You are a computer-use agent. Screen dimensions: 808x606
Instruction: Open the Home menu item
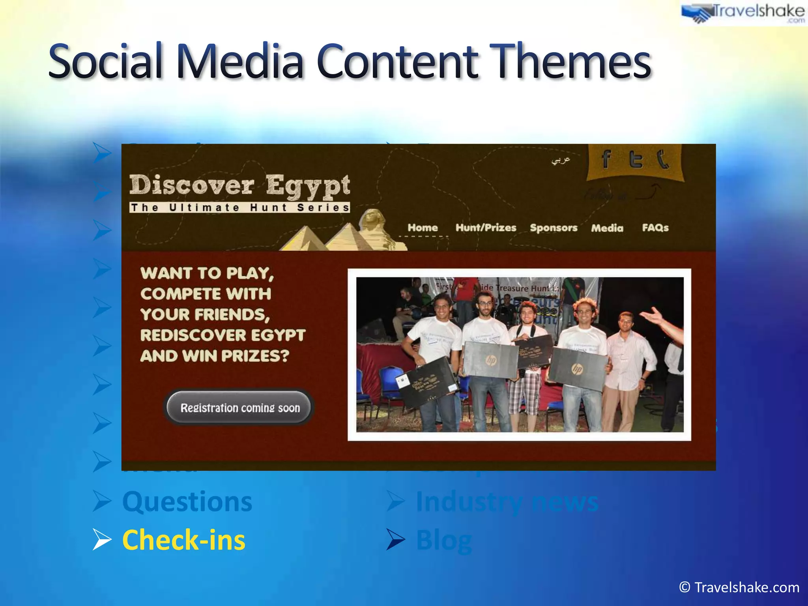pos(423,228)
